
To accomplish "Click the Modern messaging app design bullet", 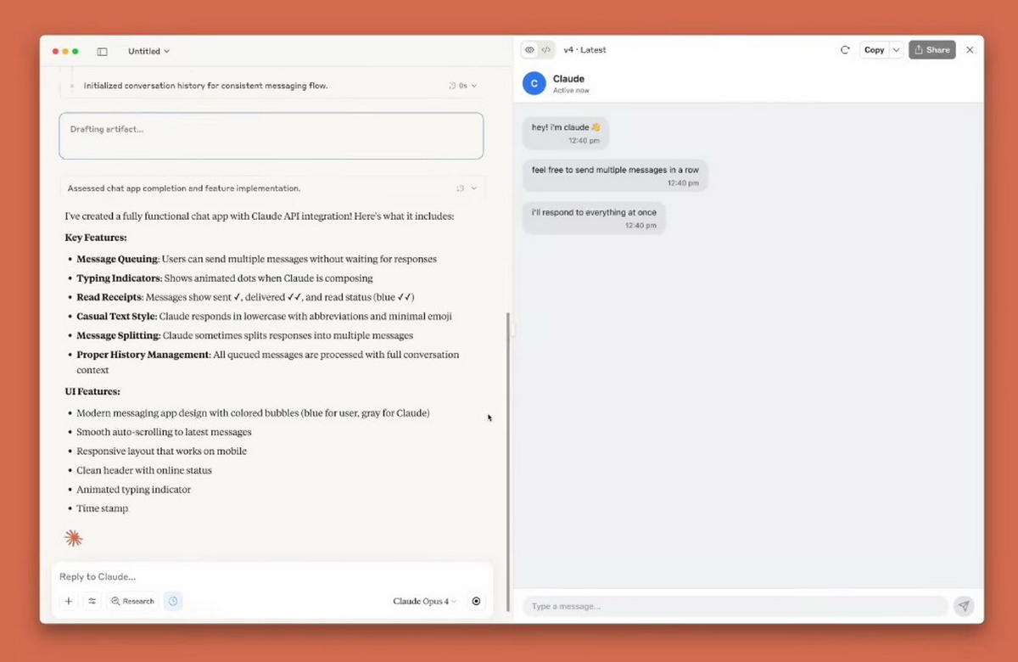I will pos(253,413).
